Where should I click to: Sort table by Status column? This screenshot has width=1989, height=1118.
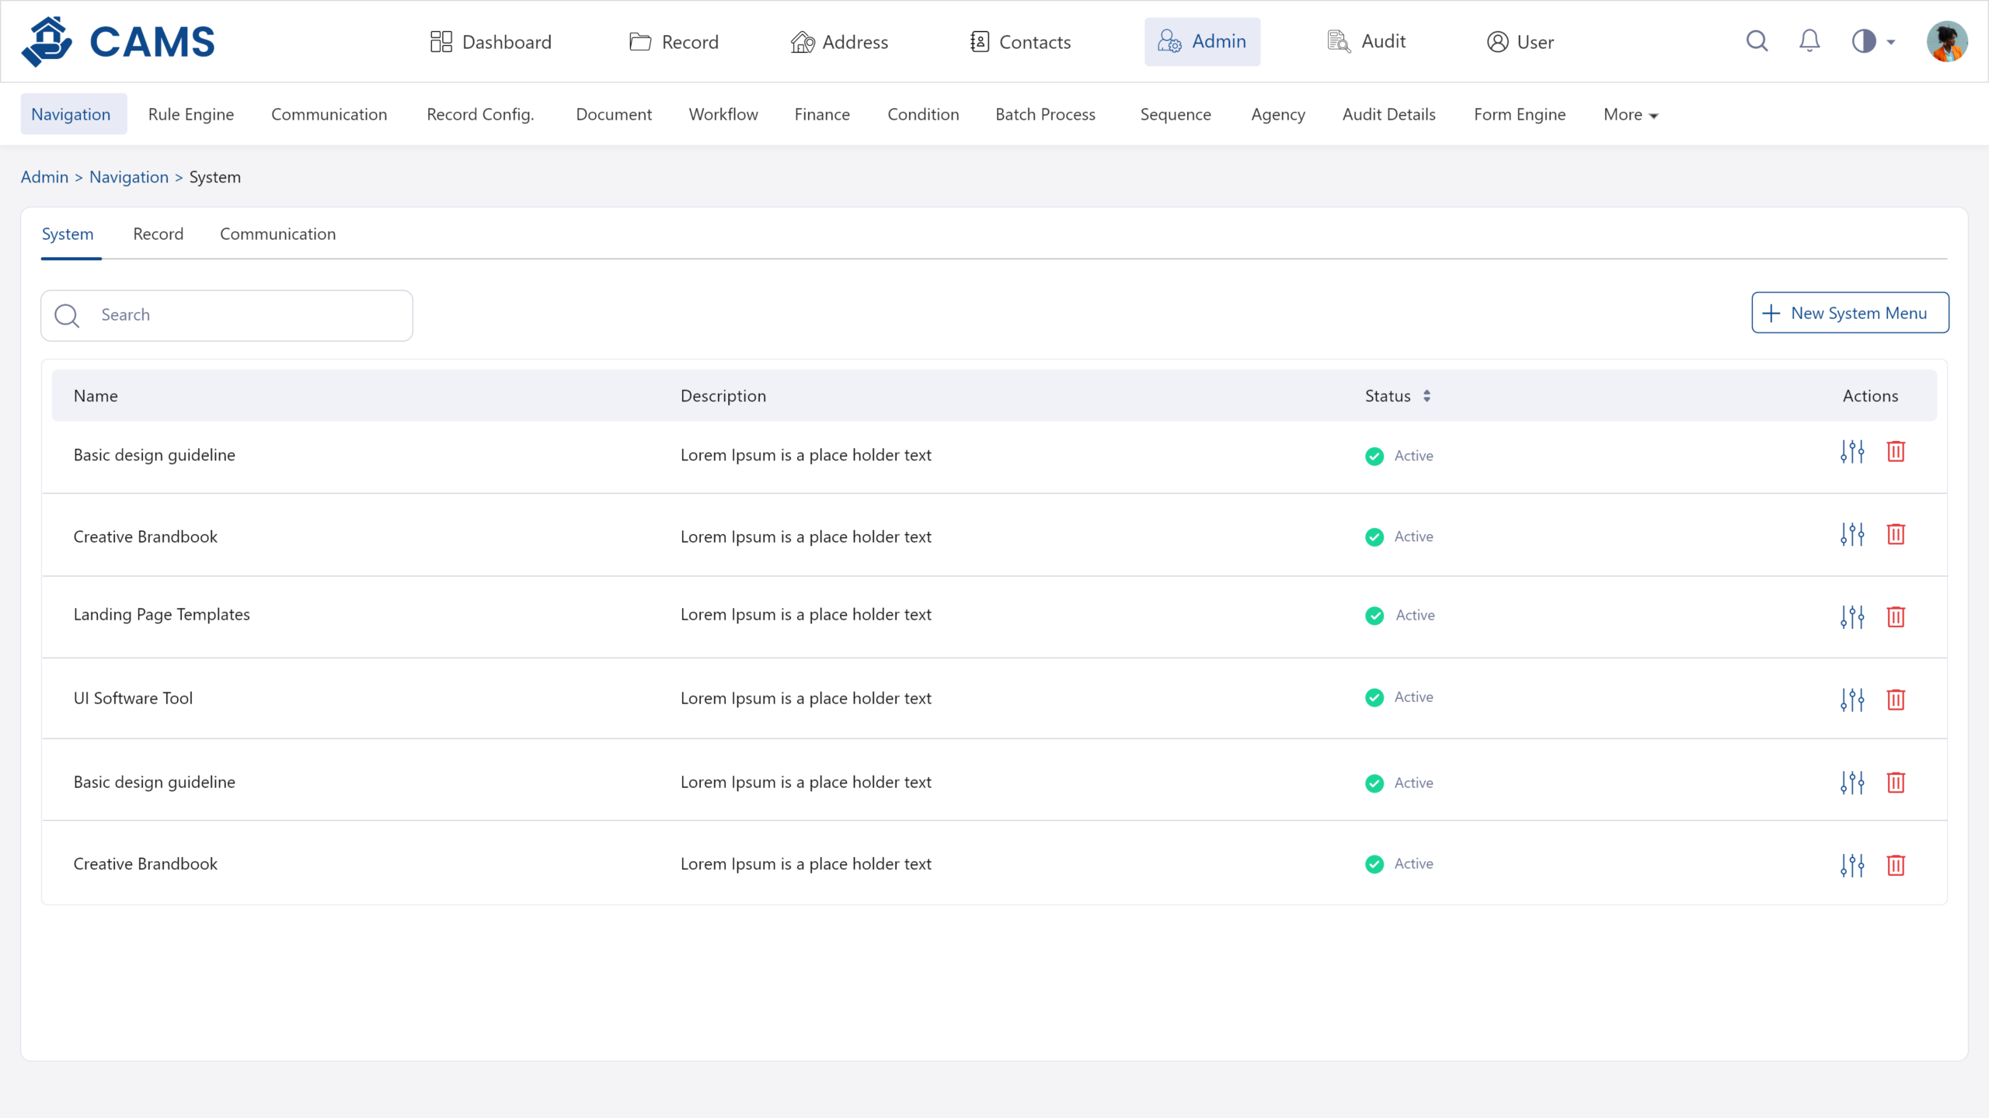(1426, 396)
